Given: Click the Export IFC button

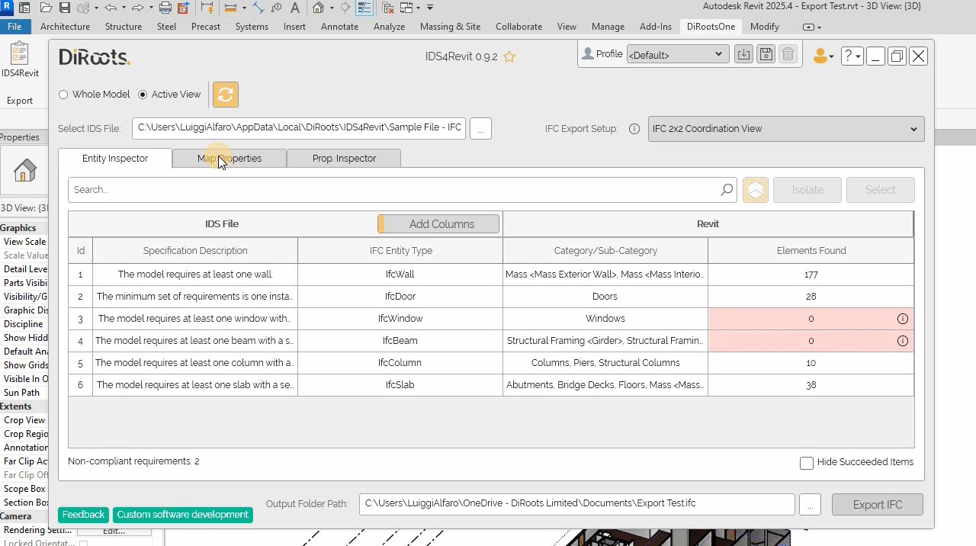Looking at the screenshot, I should tap(878, 505).
